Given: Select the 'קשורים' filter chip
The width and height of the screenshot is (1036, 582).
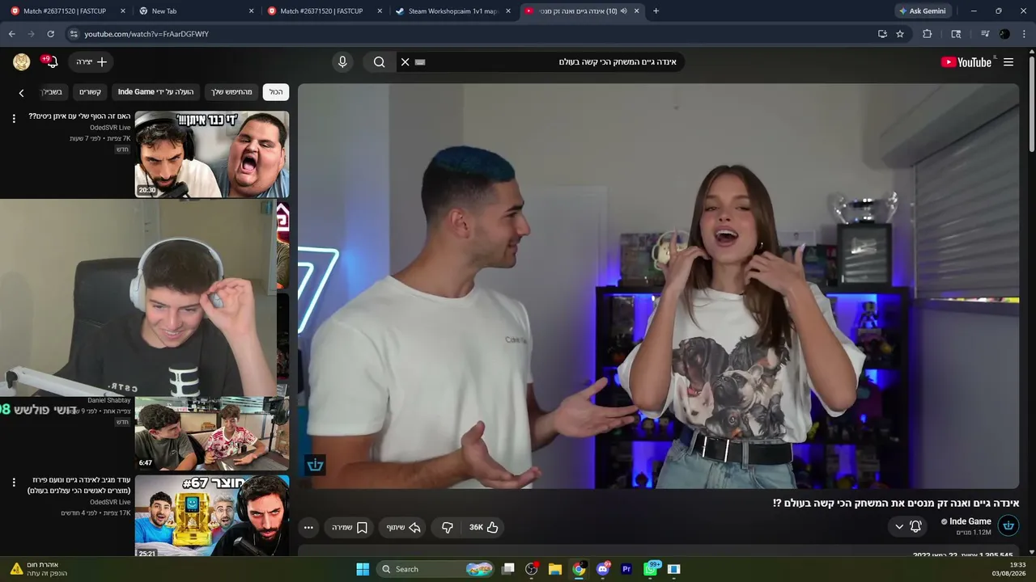Looking at the screenshot, I should tap(90, 92).
